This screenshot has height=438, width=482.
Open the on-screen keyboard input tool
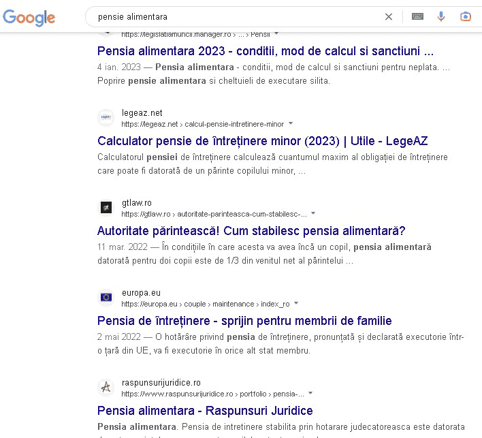tap(417, 16)
